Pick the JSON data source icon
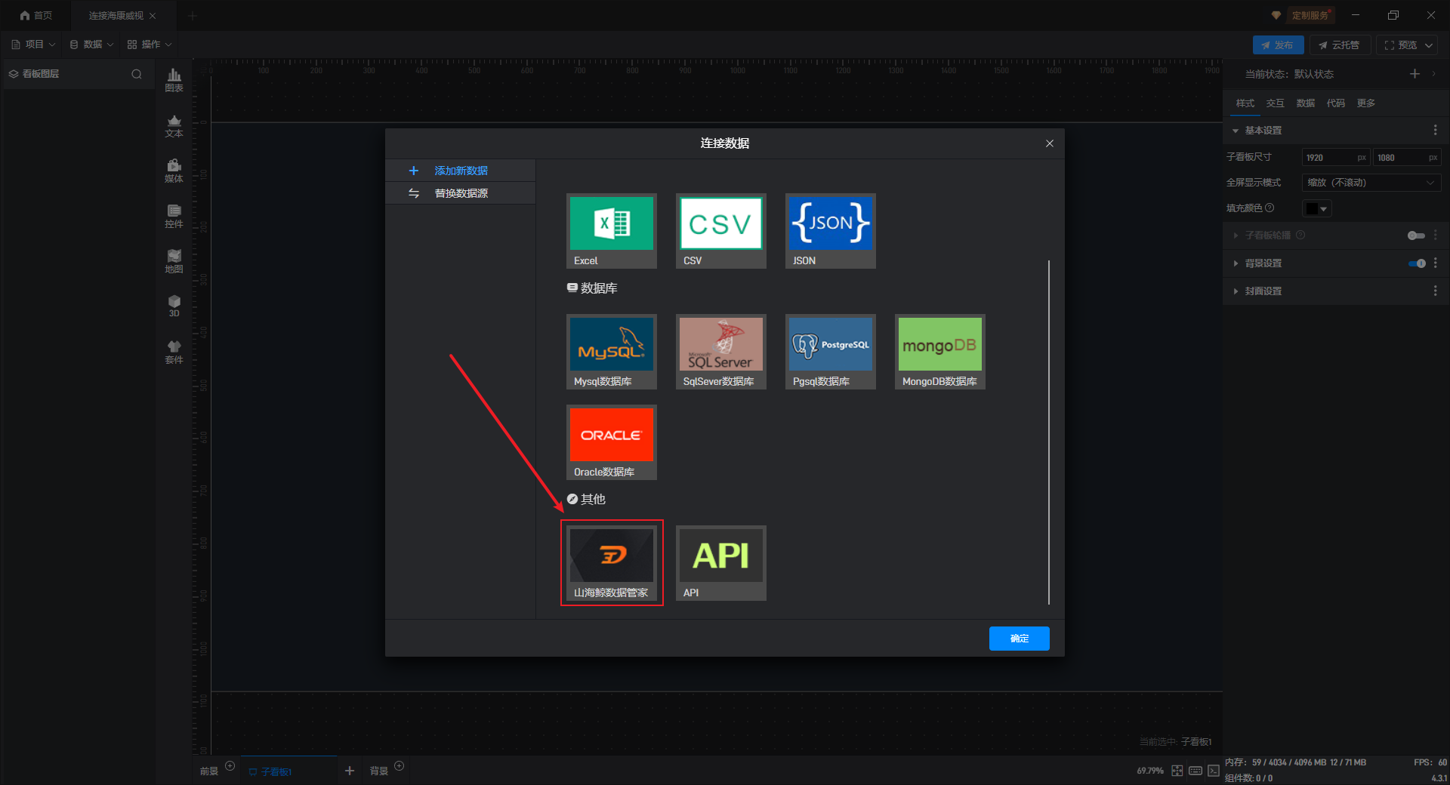Viewport: 1450px width, 785px height. (x=830, y=230)
